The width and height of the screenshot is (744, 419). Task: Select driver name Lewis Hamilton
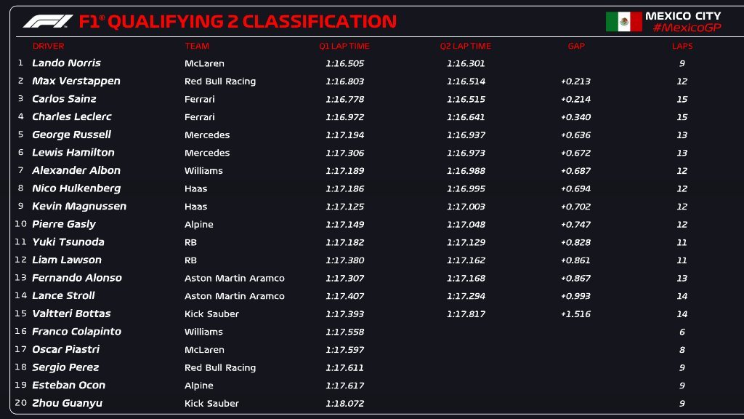(73, 153)
